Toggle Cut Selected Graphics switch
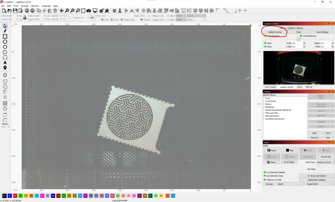The width and height of the screenshot is (335, 202). pos(265,172)
